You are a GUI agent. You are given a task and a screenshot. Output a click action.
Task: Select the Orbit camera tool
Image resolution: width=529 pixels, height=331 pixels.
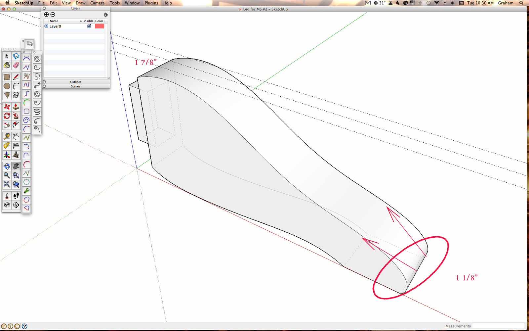click(7, 166)
